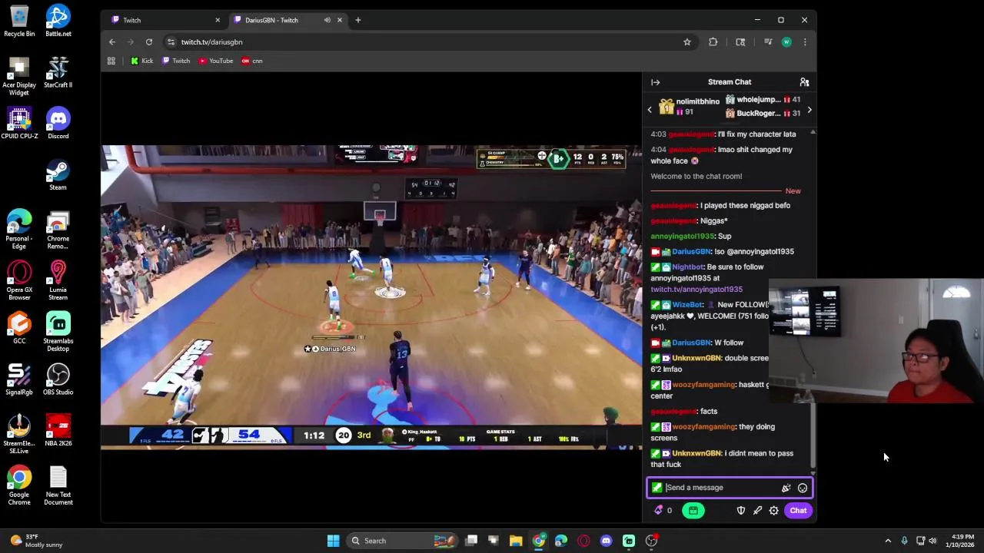
Task: Select the Battle.net desktop icon
Action: point(58,22)
